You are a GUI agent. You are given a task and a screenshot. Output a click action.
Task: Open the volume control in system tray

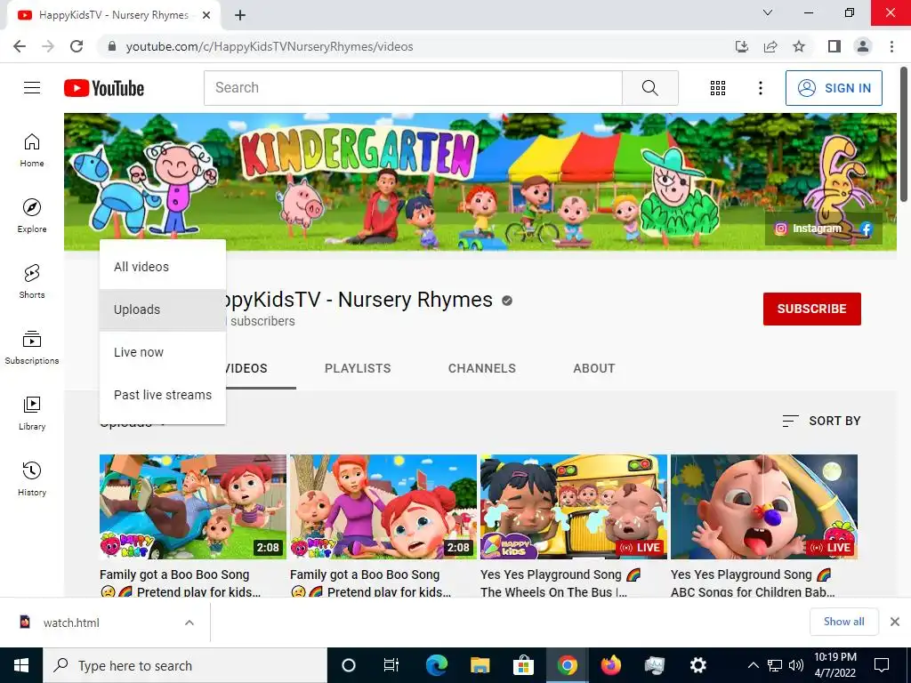[796, 665]
